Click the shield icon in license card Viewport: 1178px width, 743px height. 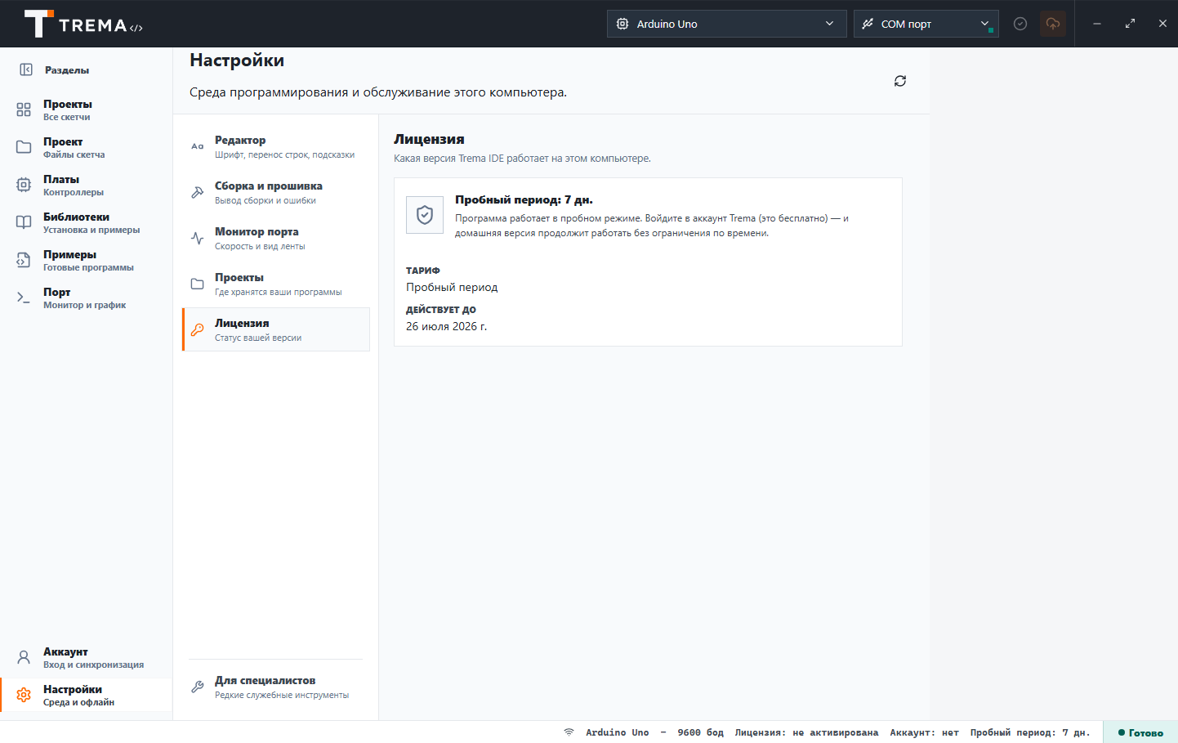click(425, 215)
